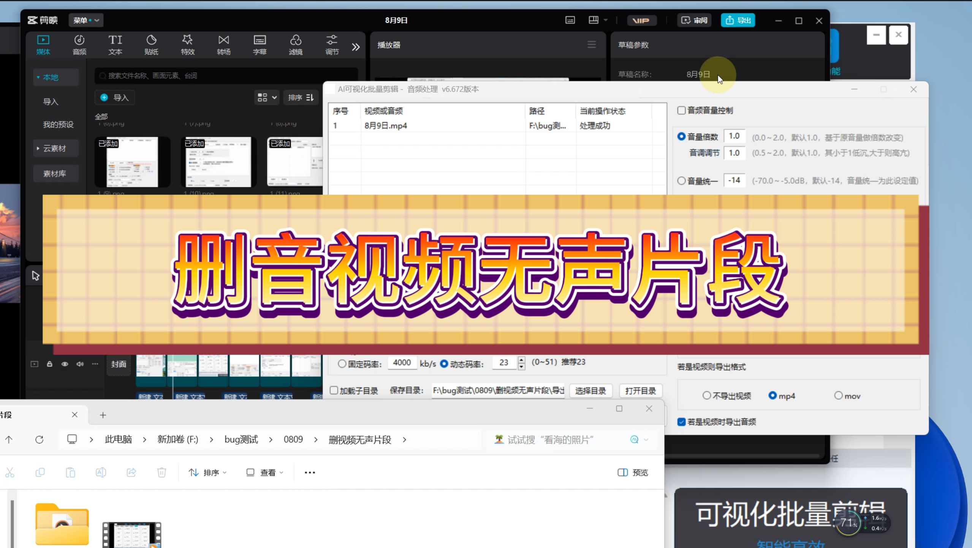This screenshot has height=548, width=972.
Task: Open 我的预设 in the sidebar
Action: pos(58,125)
